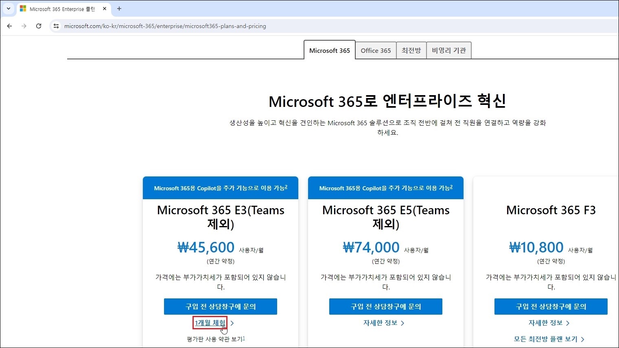Open a new browser tab
Screen dimensions: 619x348
(x=119, y=9)
